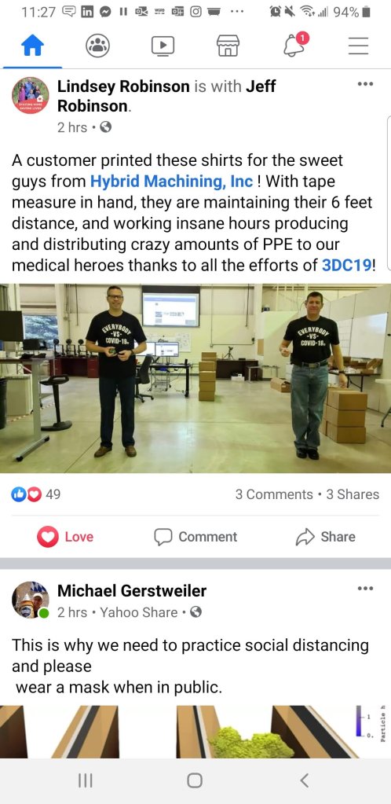The width and height of the screenshot is (391, 804).
Task: View the 49 reactions list
Action: tap(36, 494)
